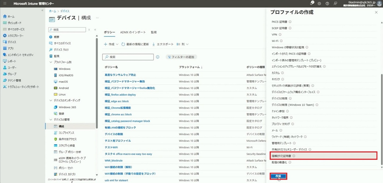Switch to ADMX のインポート tab
The image size is (383, 183).
[133, 32]
